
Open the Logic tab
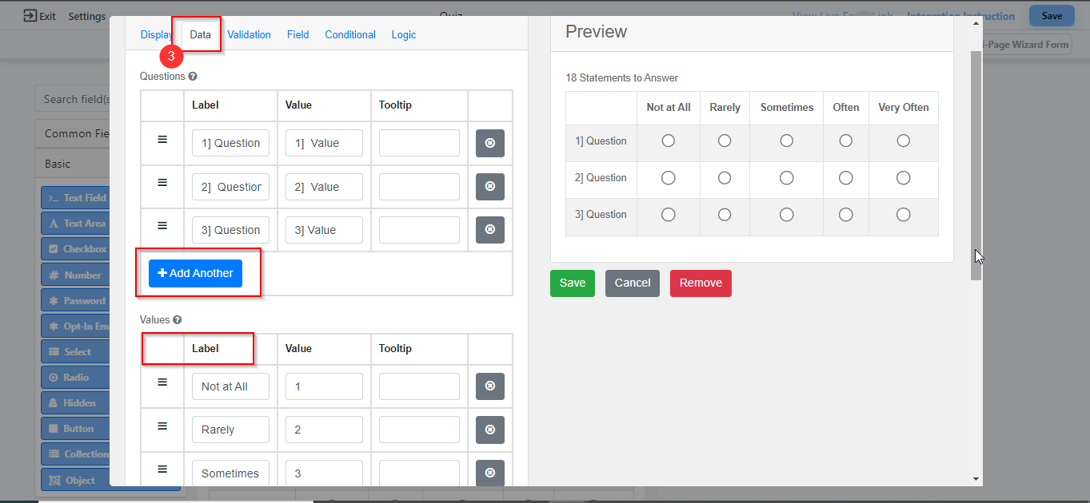click(x=404, y=35)
